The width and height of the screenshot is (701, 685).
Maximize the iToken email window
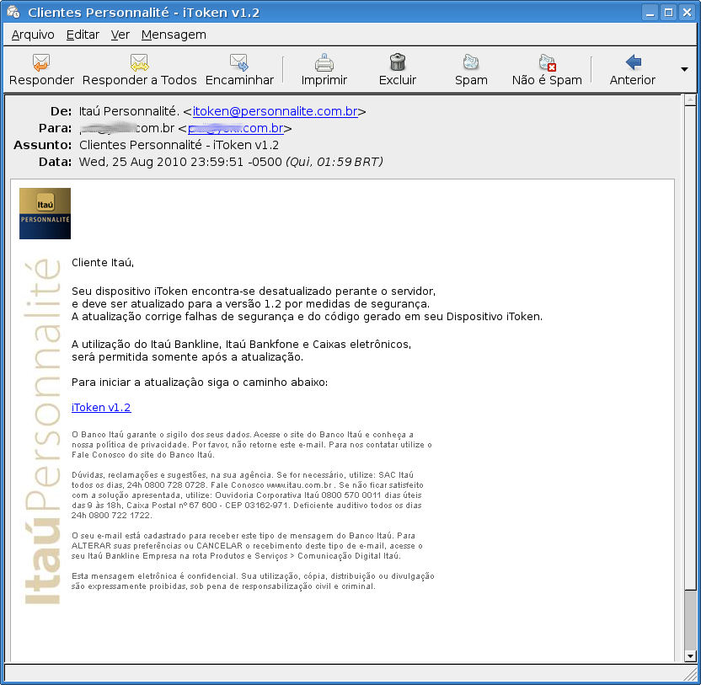tap(668, 12)
